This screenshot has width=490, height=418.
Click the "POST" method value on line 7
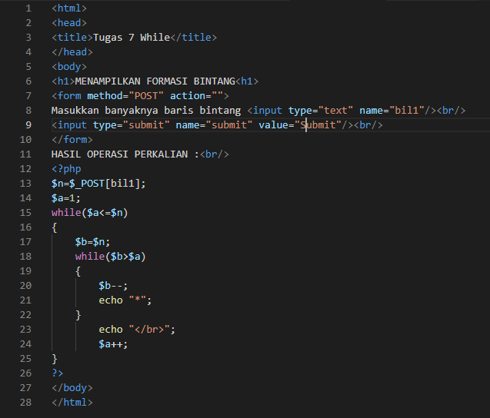click(x=146, y=96)
